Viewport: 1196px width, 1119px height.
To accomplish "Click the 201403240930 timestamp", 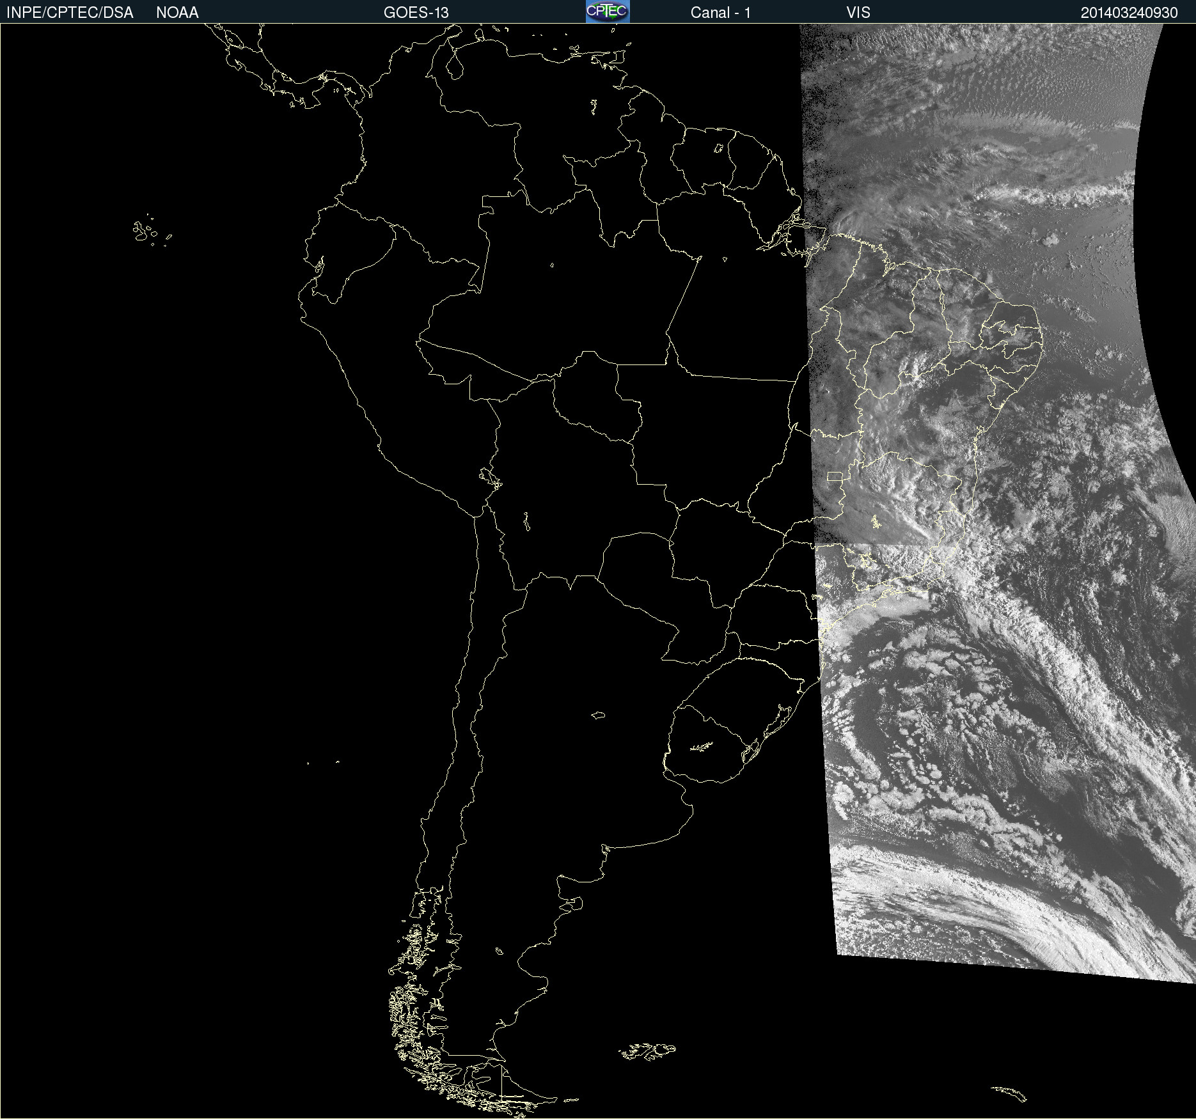I will pos(1129,13).
